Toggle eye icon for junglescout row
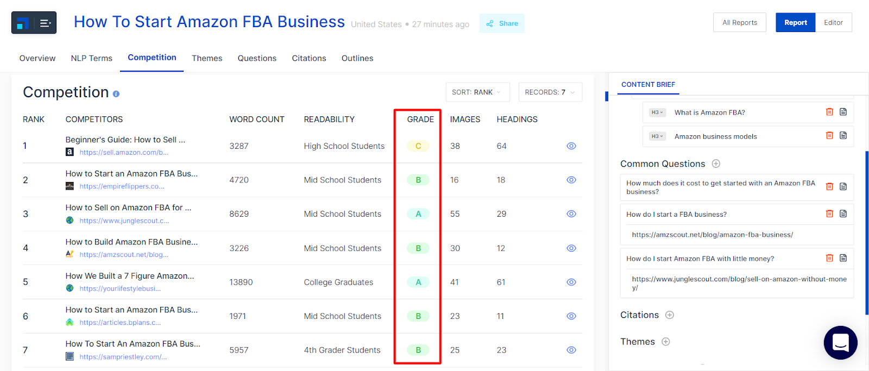This screenshot has width=869, height=371. coord(571,214)
